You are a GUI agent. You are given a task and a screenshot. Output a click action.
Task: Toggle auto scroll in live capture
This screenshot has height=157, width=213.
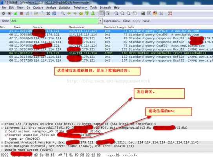click(x=108, y=13)
